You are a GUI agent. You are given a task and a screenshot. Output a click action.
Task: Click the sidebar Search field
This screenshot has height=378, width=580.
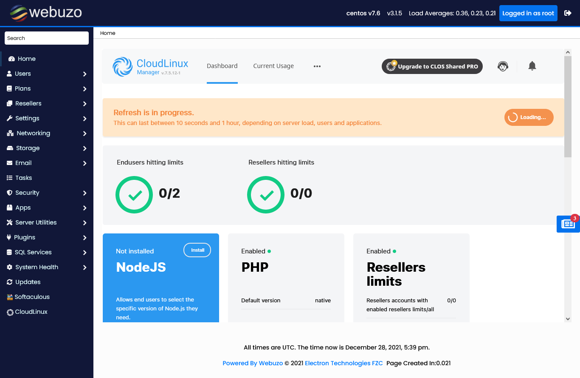[47, 38]
